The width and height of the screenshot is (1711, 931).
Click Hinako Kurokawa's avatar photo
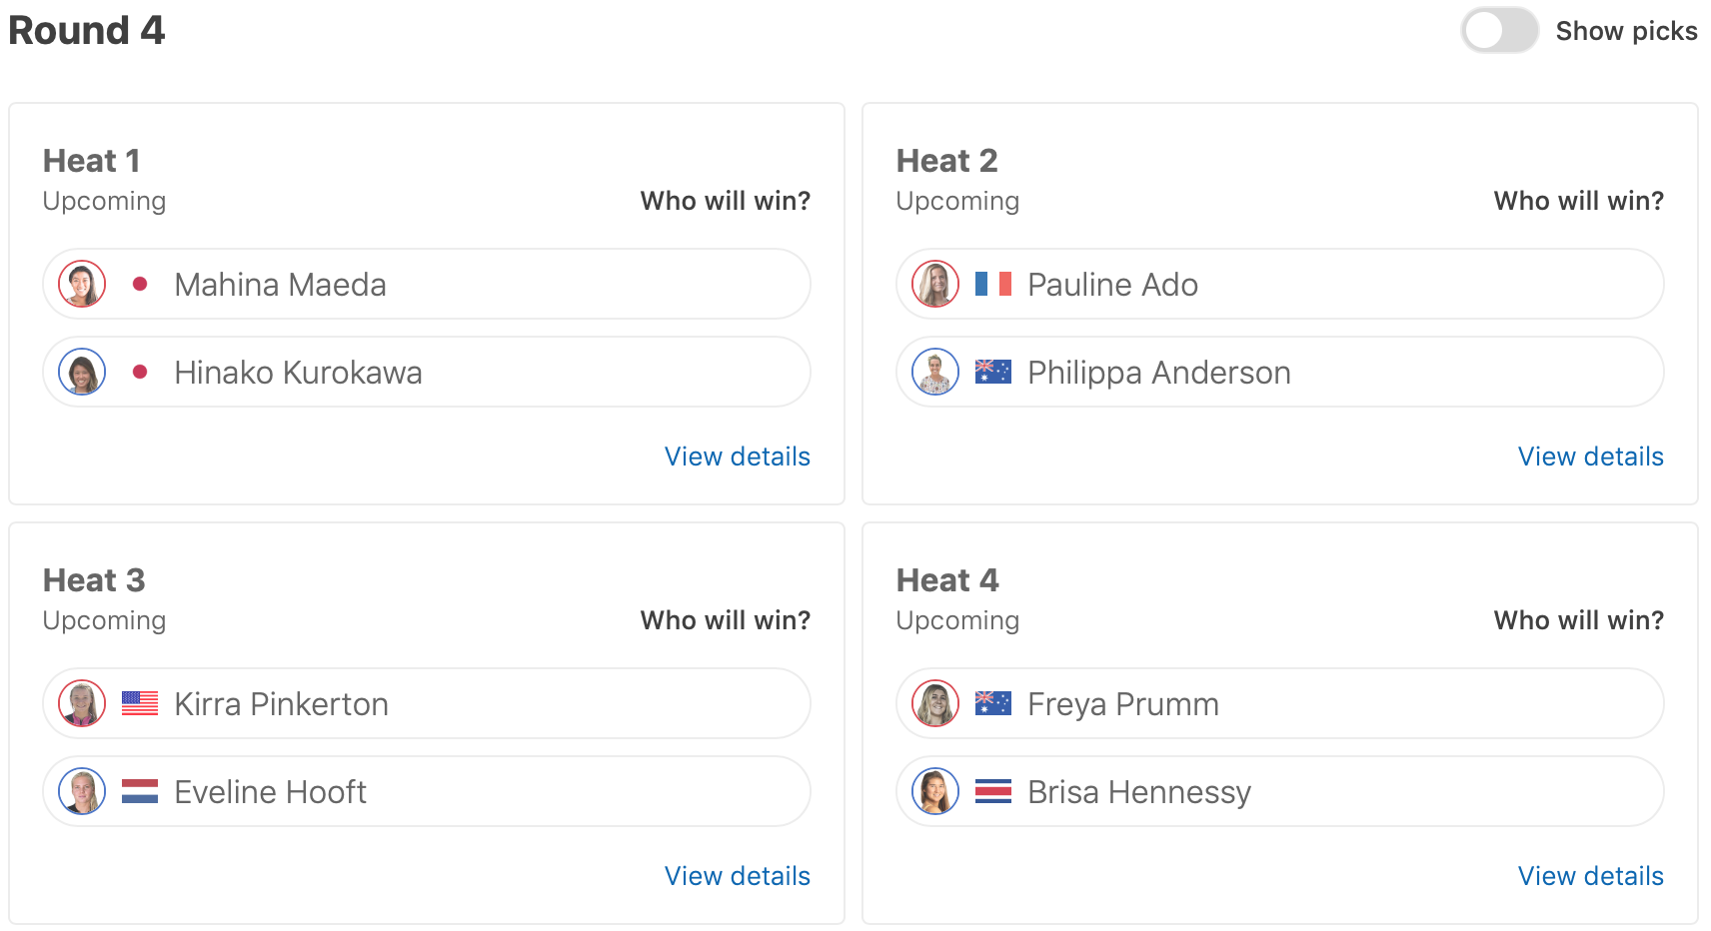(x=82, y=373)
